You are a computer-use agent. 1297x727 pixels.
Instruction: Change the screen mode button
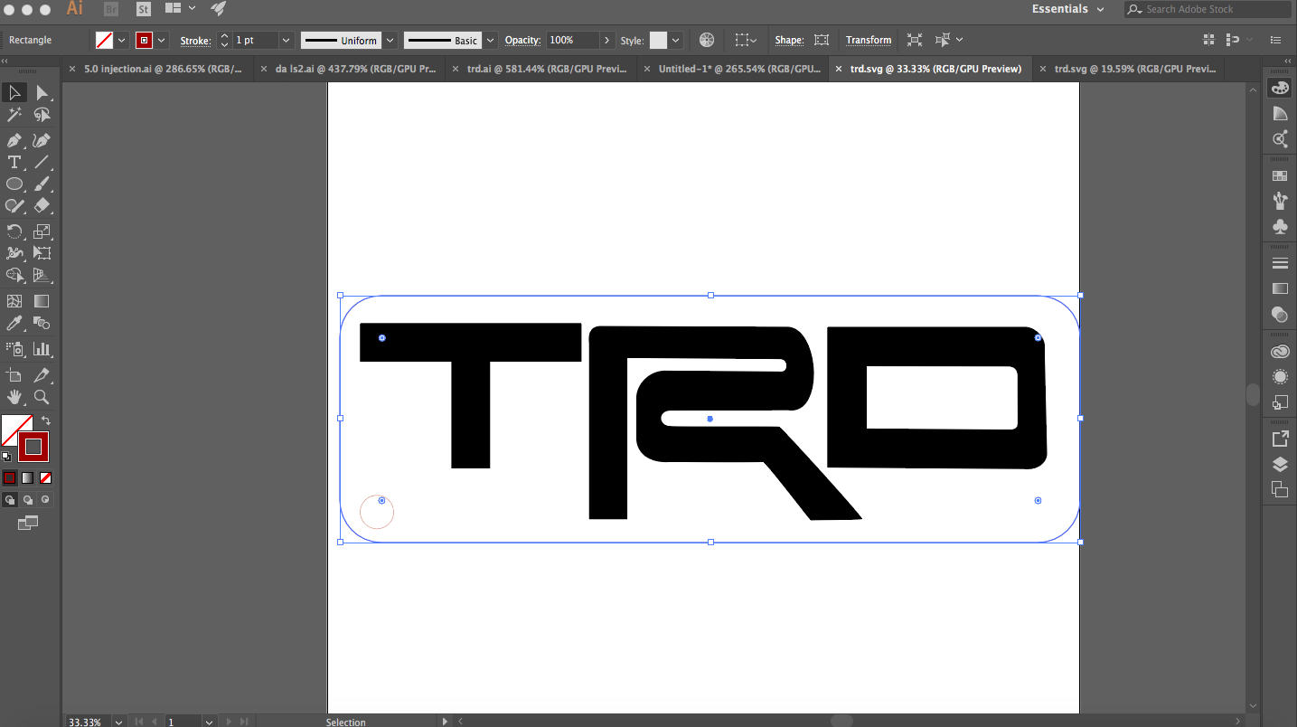[x=28, y=523]
